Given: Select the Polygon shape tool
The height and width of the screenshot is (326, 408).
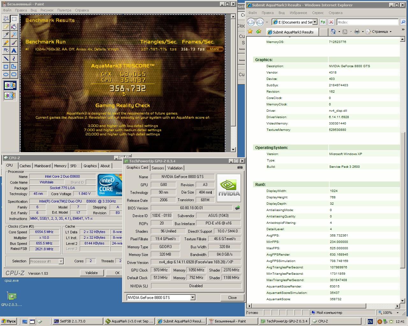Looking at the screenshot, I should pos(14,67).
